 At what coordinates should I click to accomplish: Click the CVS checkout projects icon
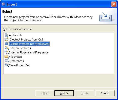7,39
